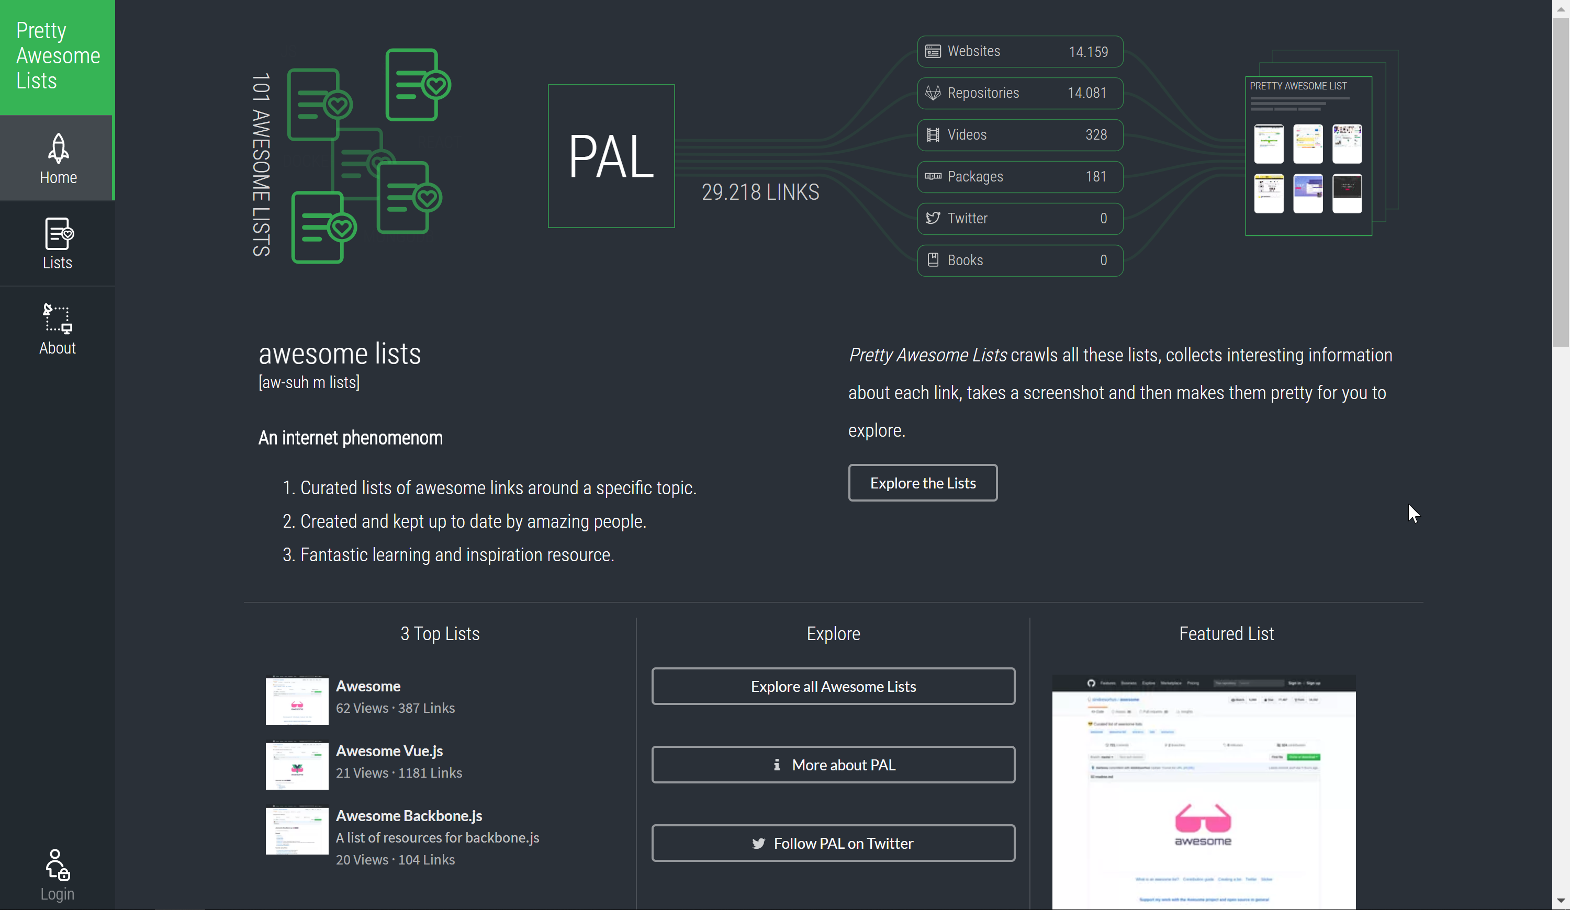Viewport: 1570px width, 910px height.
Task: Click the 'awesome lists' heading
Action: point(340,354)
